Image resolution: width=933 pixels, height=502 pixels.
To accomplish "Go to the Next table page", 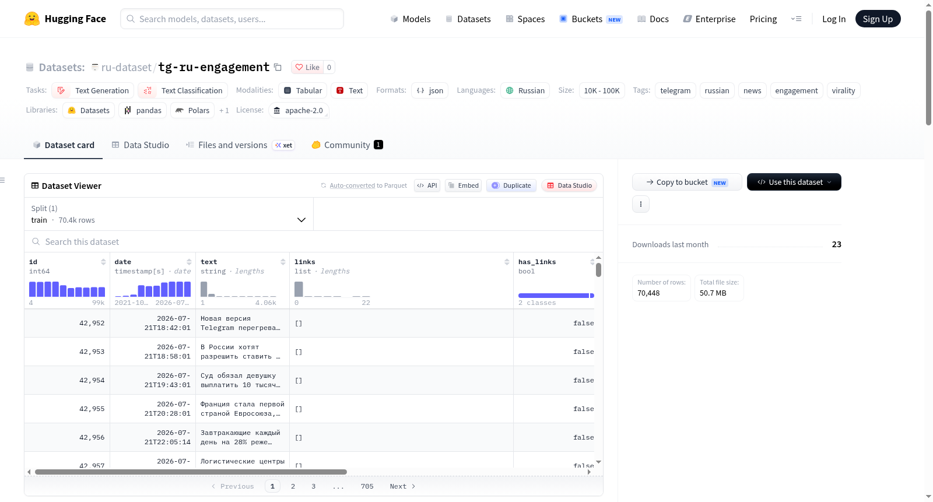I will 402,486.
